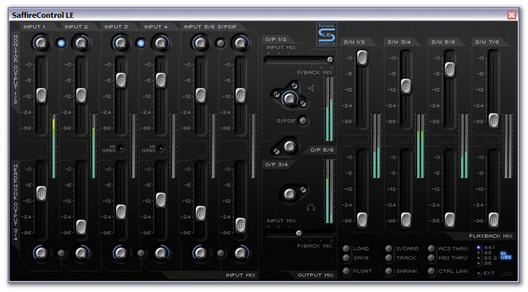Select the 48 kHz sample rate option
Image resolution: width=528 pixels, height=292 pixels.
(x=478, y=252)
